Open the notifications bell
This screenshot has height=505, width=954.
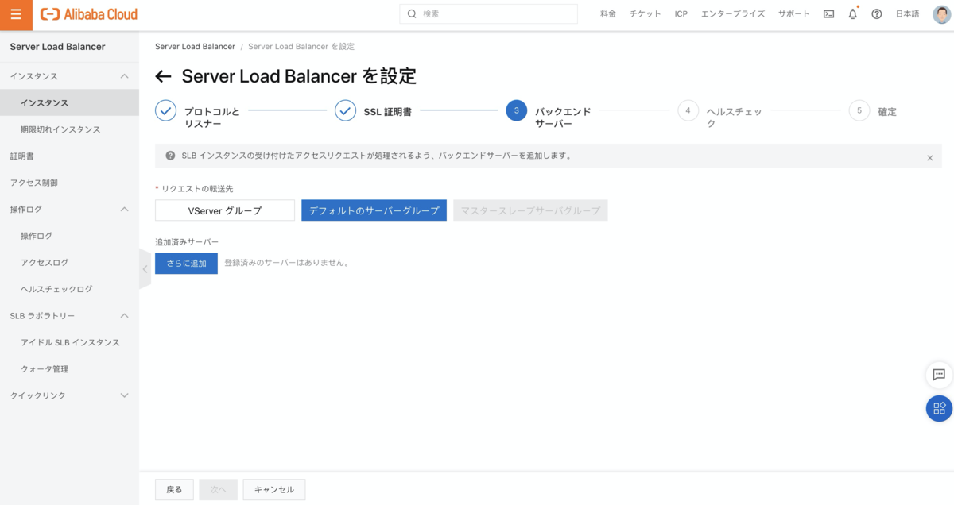(x=852, y=14)
